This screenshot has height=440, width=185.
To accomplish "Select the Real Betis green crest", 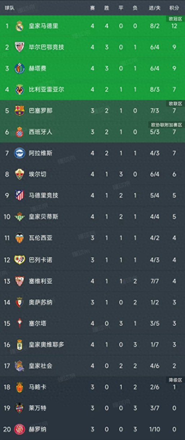I will (x=20, y=217).
